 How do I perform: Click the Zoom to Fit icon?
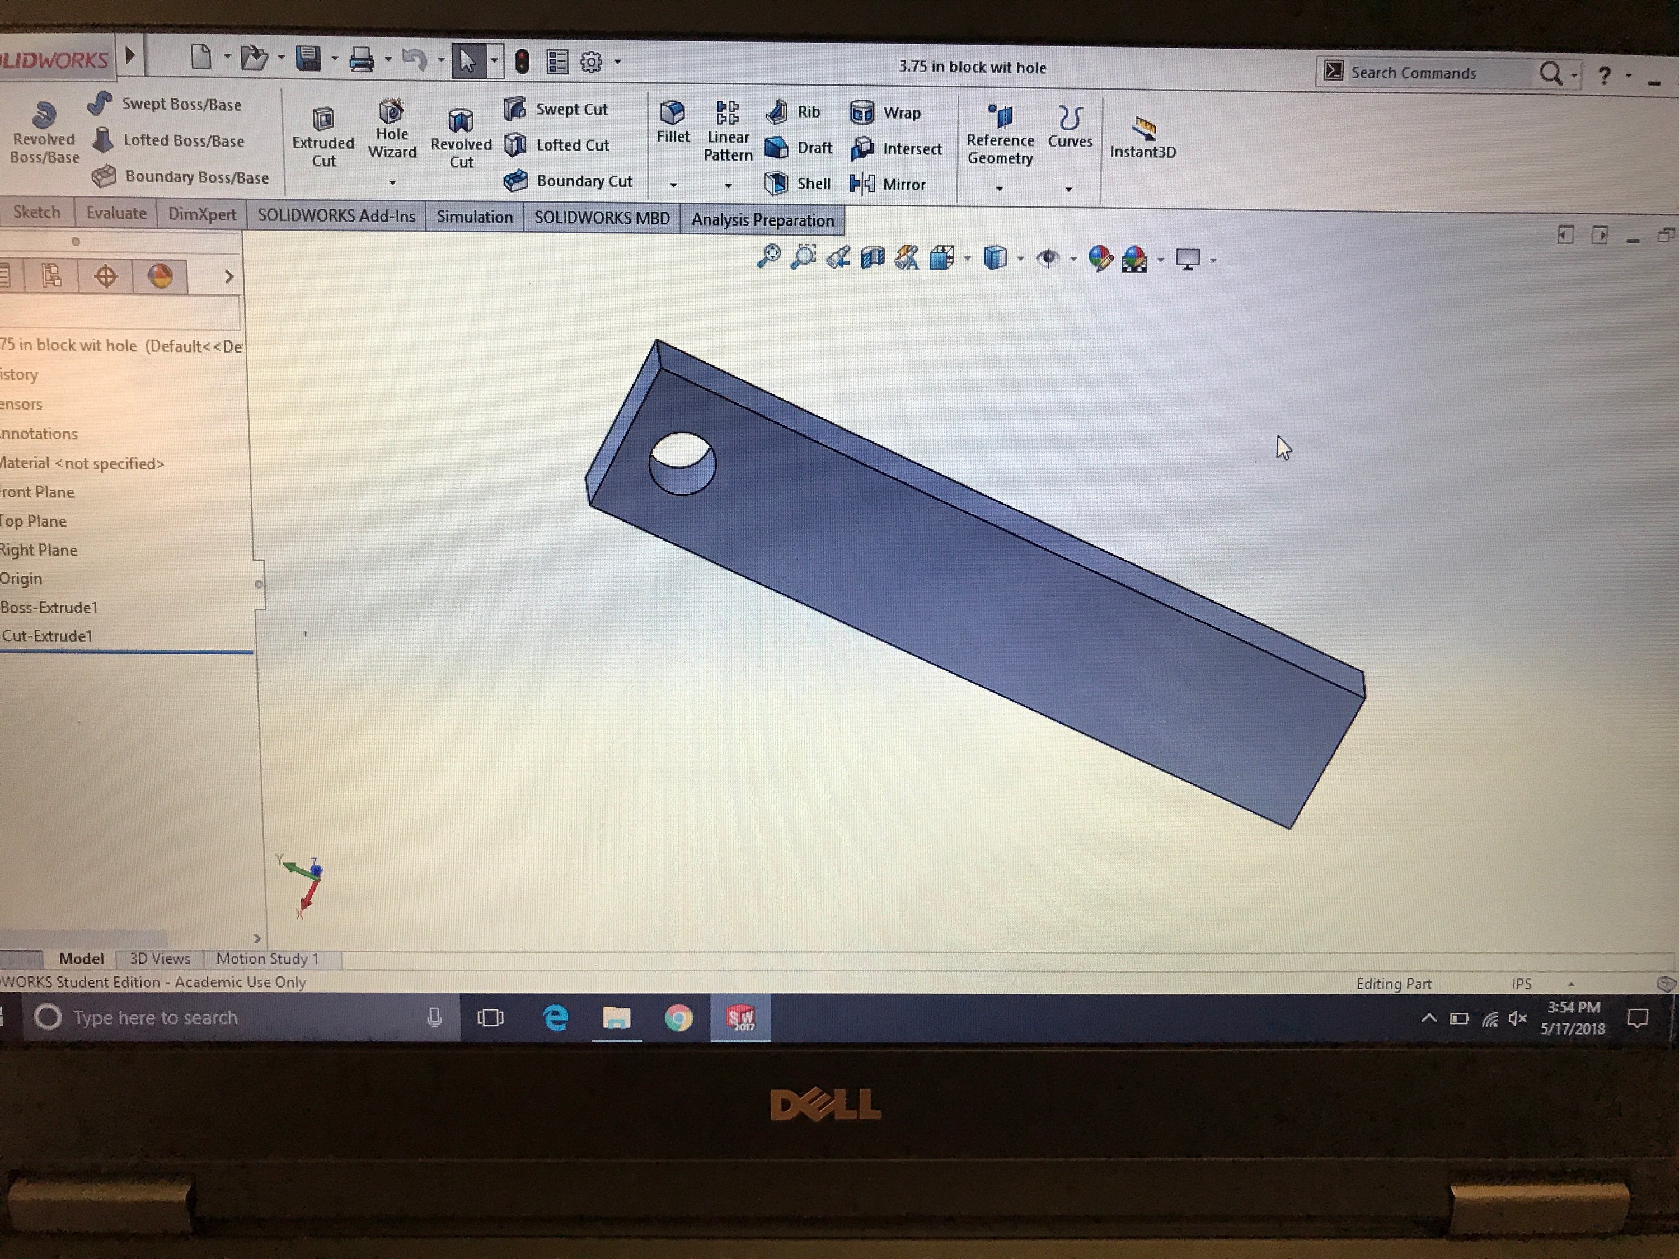pyautogui.click(x=769, y=256)
